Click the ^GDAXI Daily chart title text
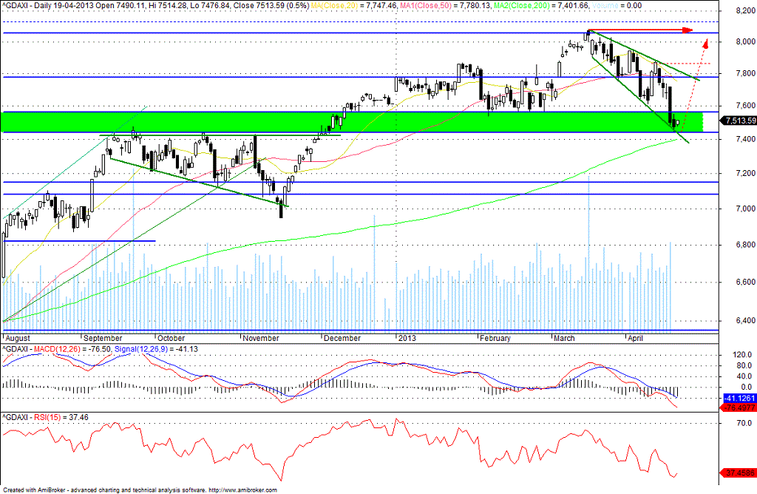Viewport: 757px width, 494px height. [x=154, y=5]
